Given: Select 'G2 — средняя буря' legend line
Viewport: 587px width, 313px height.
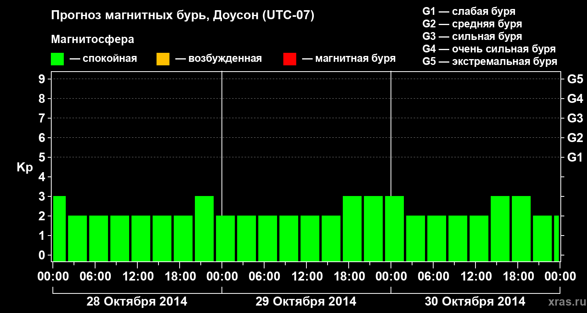Looking at the screenshot, I should 472,24.
